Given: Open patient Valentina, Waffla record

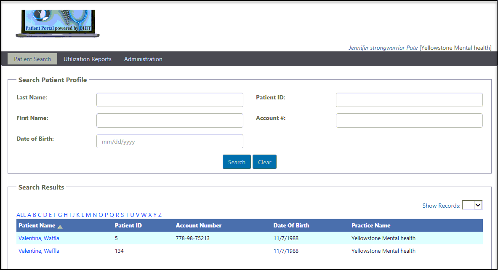Looking at the screenshot, I should coord(39,238).
